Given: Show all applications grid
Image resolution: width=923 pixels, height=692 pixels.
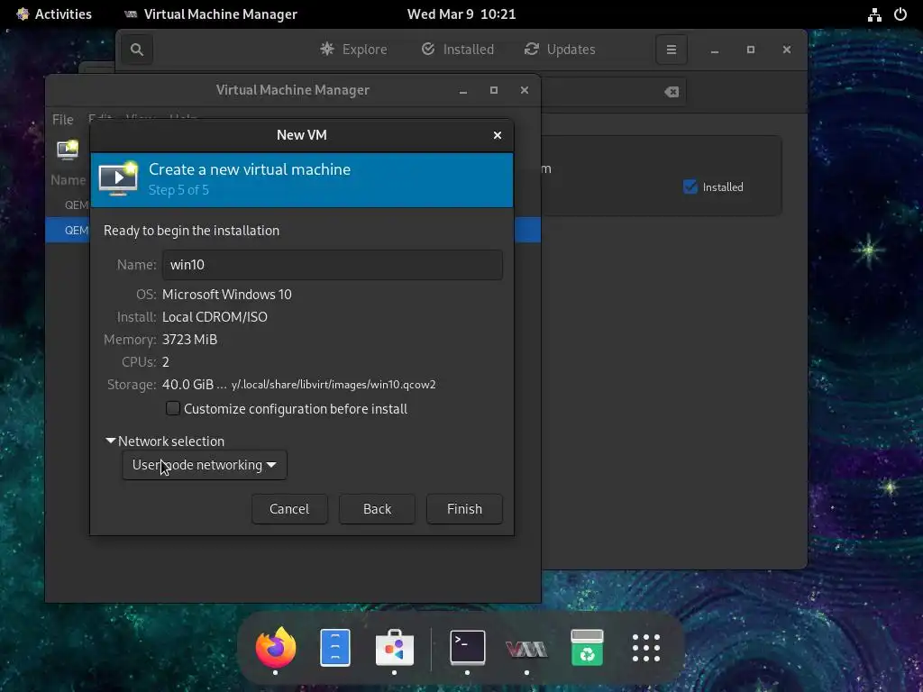Looking at the screenshot, I should click(x=645, y=648).
